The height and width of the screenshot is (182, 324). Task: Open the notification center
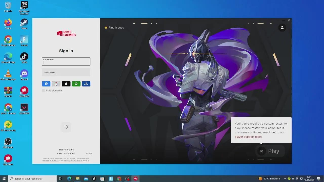click(x=319, y=179)
